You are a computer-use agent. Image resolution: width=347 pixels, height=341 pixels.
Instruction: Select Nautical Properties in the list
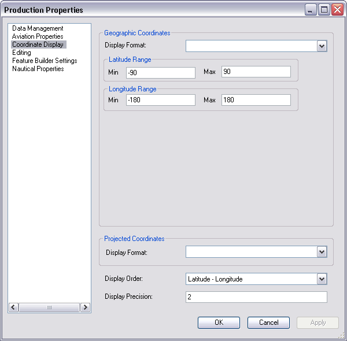[38, 69]
